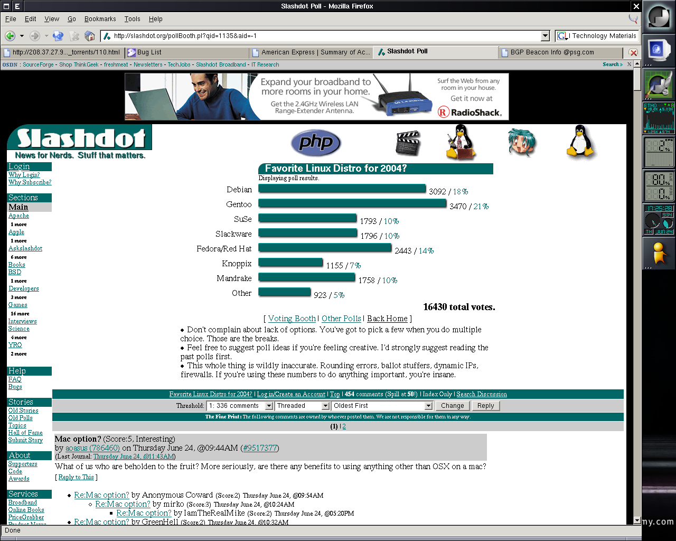Click the Stop loading icon

pyautogui.click(x=74, y=36)
